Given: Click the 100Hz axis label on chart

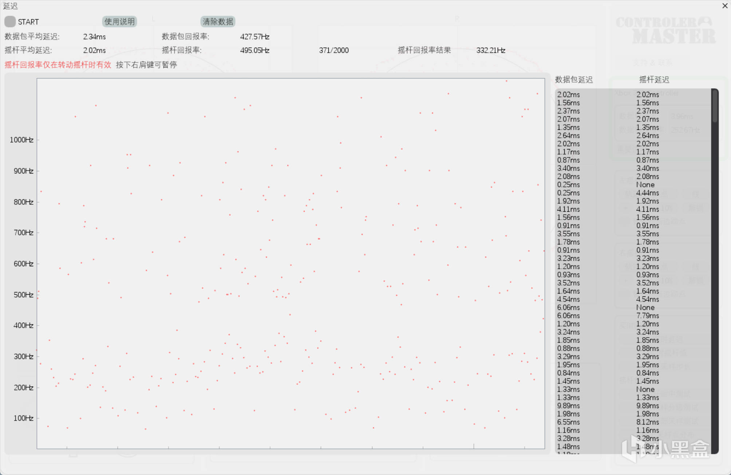Looking at the screenshot, I should pos(23,418).
